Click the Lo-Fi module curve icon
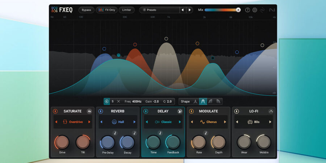This screenshot has width=326, height=163. [271, 111]
